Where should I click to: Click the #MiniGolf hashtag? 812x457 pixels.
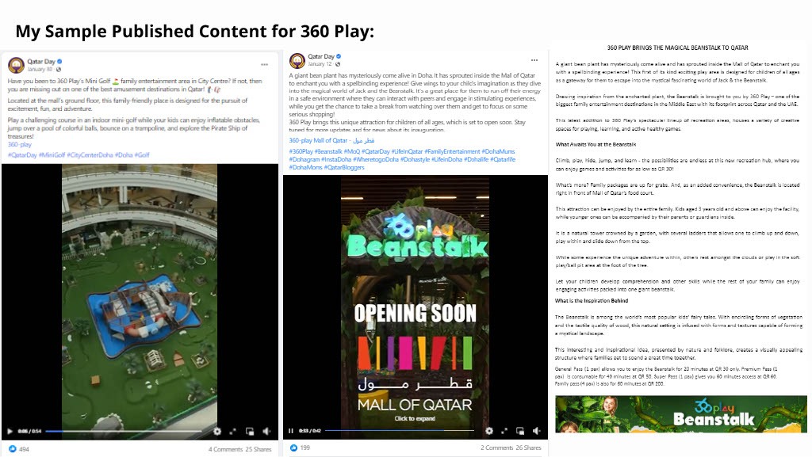pyautogui.click(x=52, y=154)
